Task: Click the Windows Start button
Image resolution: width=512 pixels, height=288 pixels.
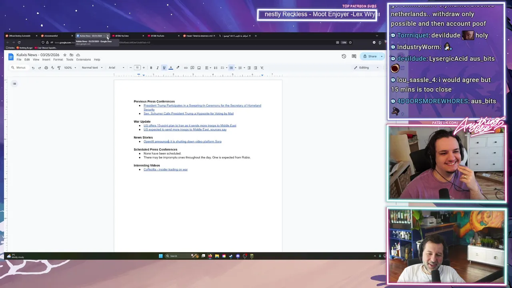Action: (160, 256)
